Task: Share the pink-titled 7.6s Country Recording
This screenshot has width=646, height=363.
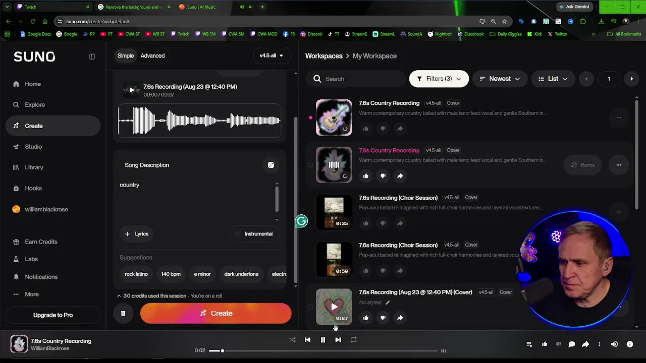Action: click(x=400, y=176)
